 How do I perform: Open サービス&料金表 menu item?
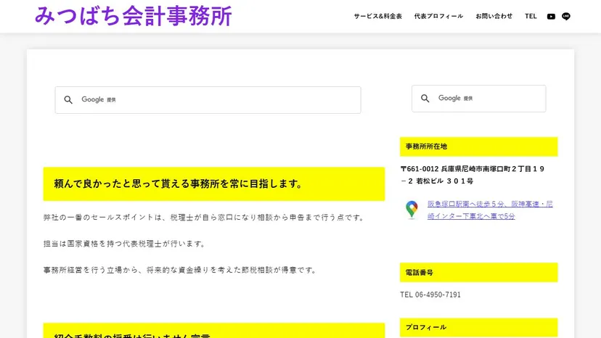click(377, 16)
